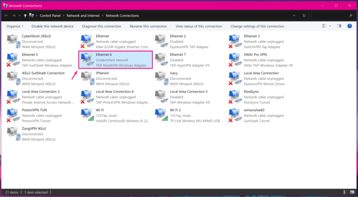Select the HMA! Pro VPN adapter icon

[x=235, y=60]
